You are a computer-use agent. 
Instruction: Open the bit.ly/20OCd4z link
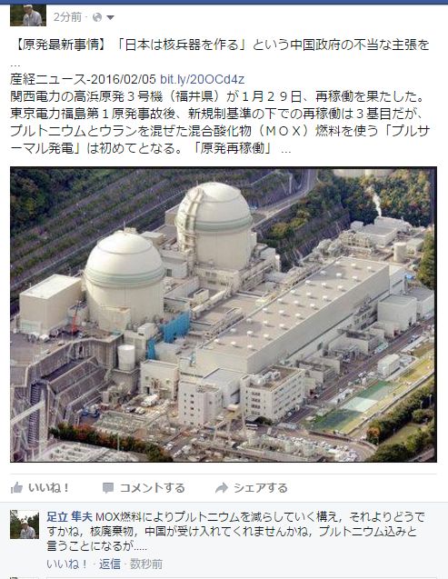(x=202, y=79)
